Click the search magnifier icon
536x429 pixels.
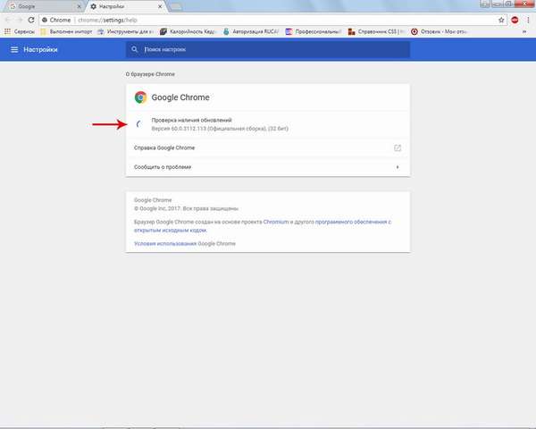(x=135, y=49)
